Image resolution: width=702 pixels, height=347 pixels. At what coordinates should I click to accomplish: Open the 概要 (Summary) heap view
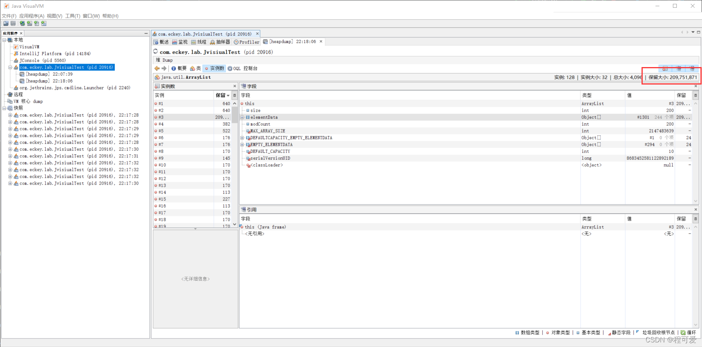point(179,68)
